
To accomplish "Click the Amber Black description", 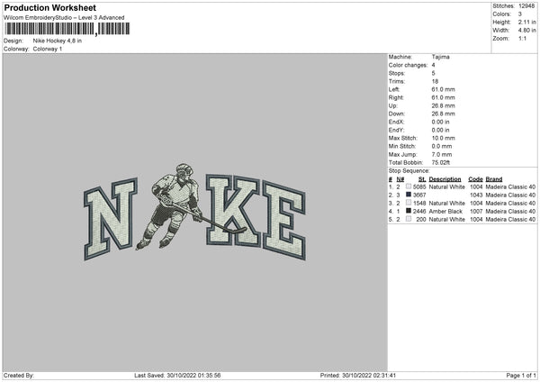I will coord(445,212).
